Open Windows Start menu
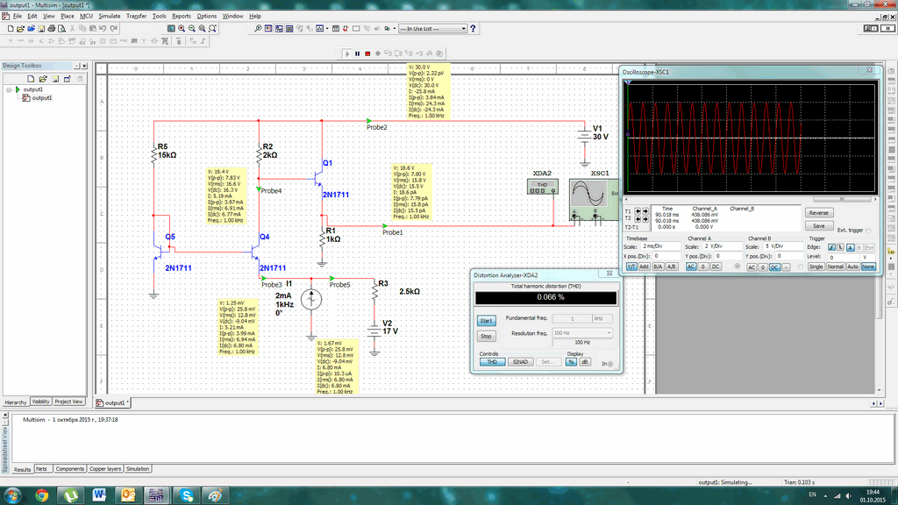This screenshot has width=898, height=505. tap(12, 495)
